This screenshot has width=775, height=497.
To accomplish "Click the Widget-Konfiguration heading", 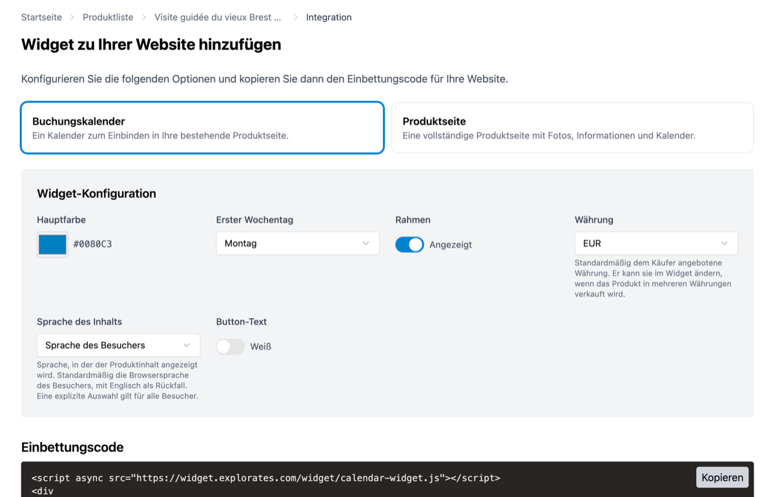I will 97,194.
